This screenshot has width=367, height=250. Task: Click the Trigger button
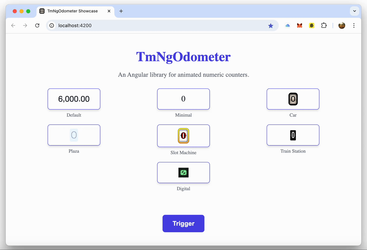pos(183,223)
